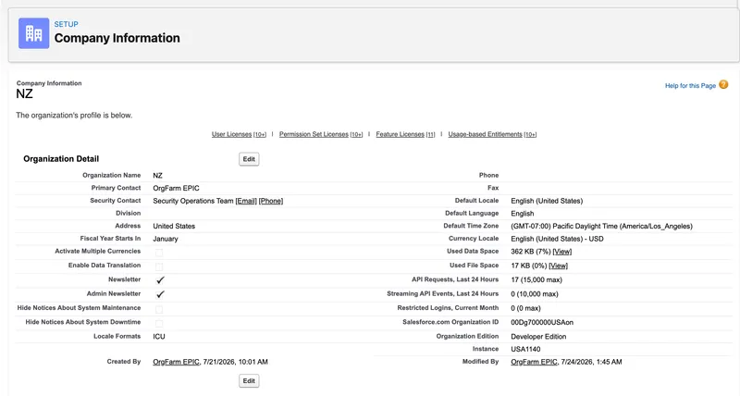Toggle Hide Notices About System Maintenance checkbox
The width and height of the screenshot is (740, 396).
tap(159, 310)
